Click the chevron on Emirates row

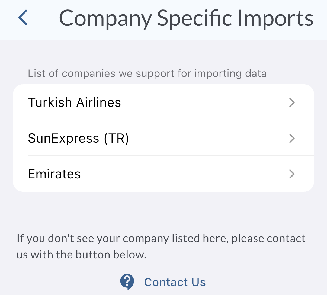coord(292,174)
